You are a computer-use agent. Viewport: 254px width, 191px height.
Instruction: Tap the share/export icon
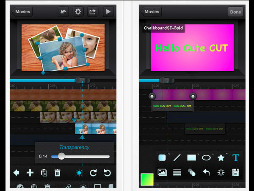(93, 12)
